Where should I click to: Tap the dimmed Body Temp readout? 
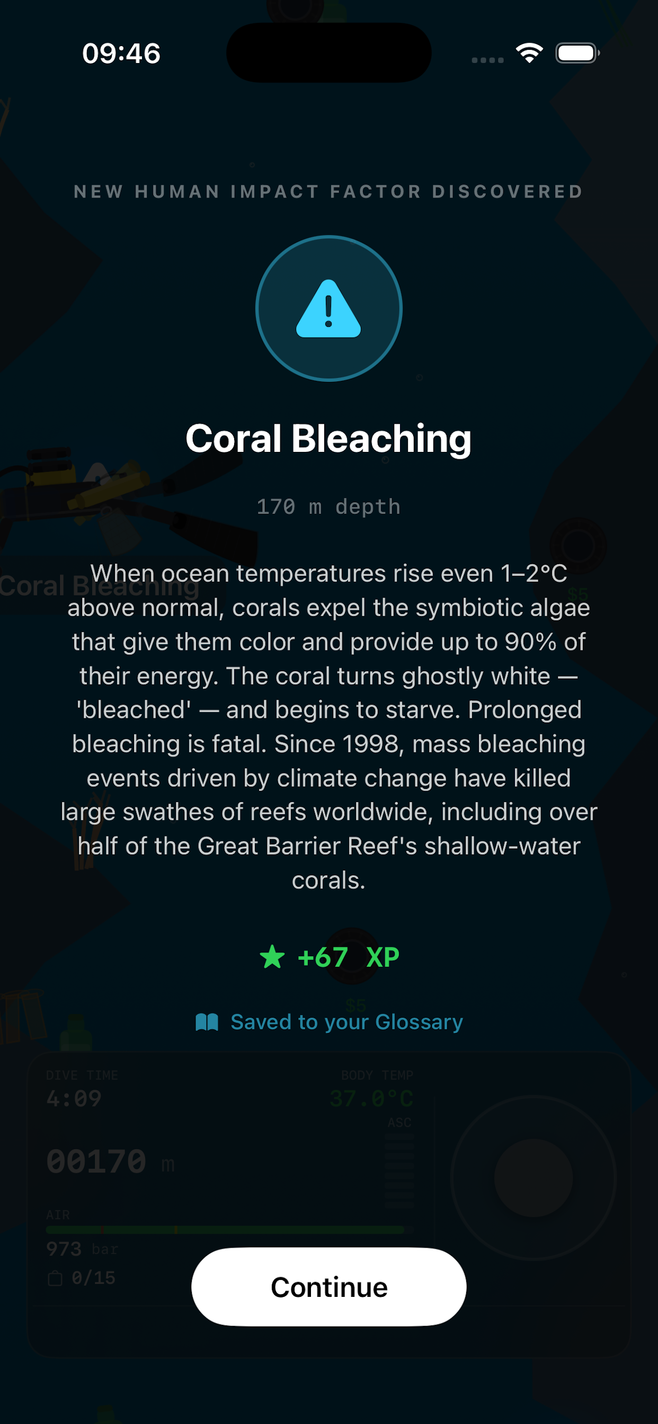(371, 1090)
